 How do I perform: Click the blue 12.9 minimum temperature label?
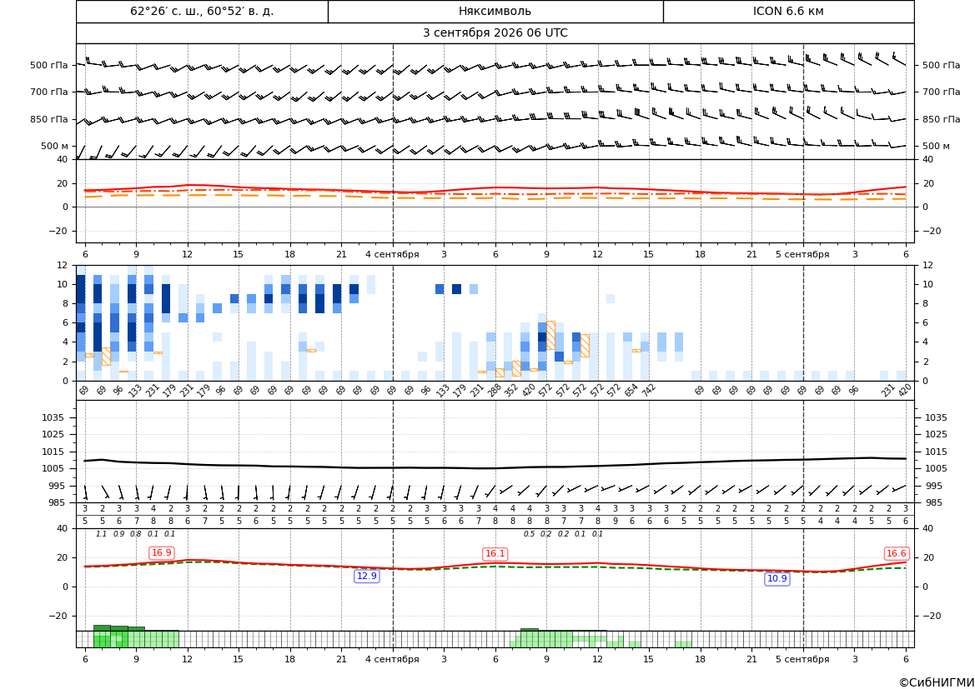point(366,576)
